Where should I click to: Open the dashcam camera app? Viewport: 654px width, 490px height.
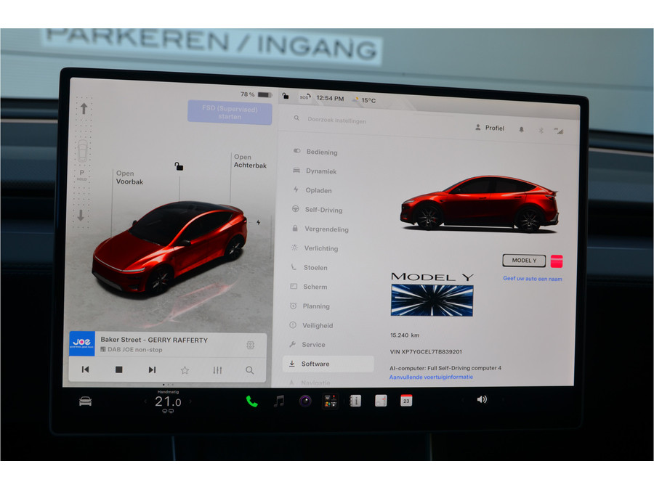[305, 401]
